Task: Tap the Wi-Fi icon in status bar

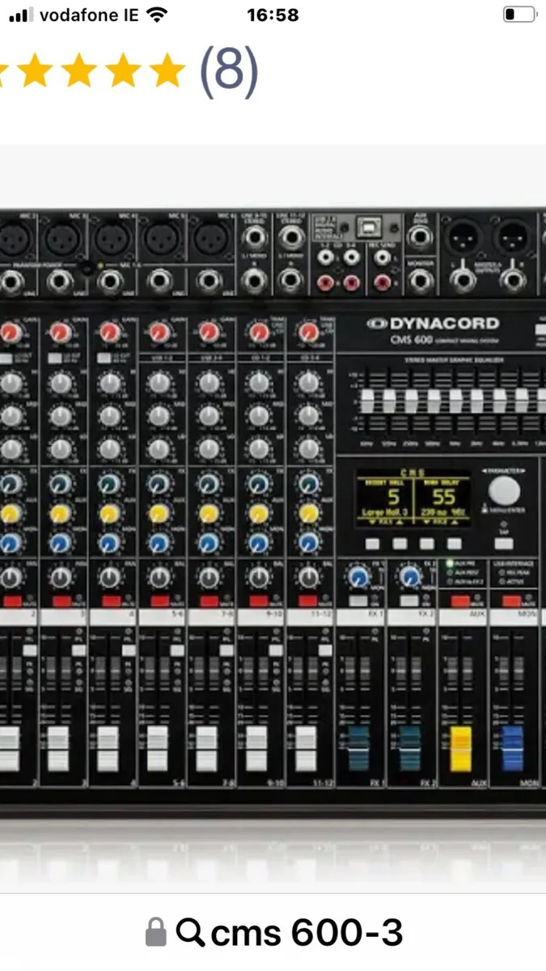Action: click(x=157, y=15)
